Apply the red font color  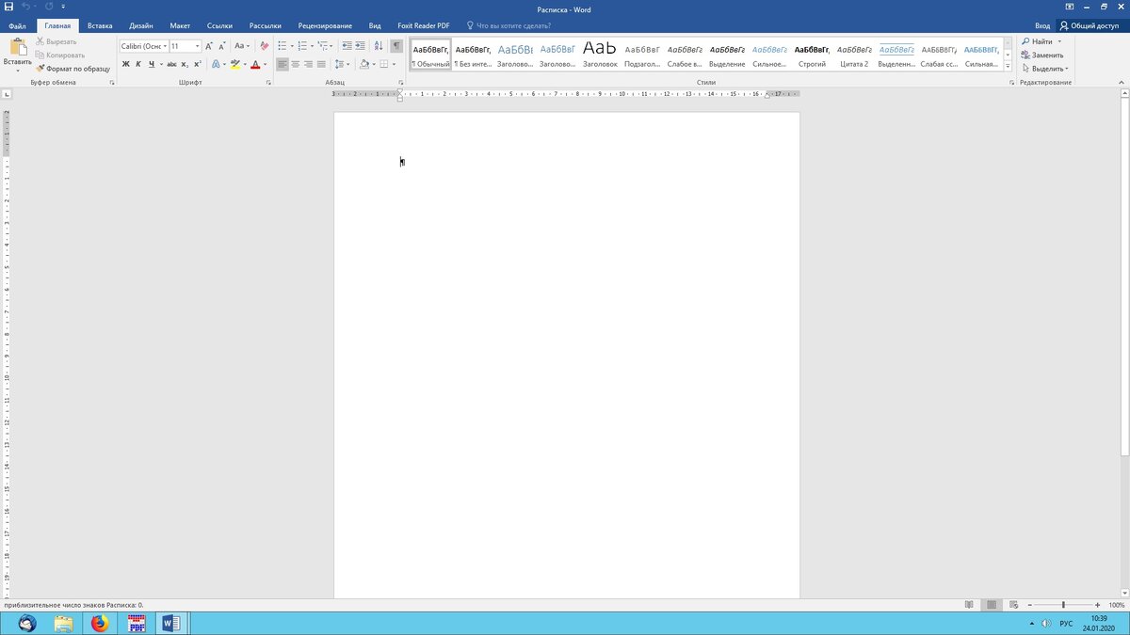pos(255,64)
